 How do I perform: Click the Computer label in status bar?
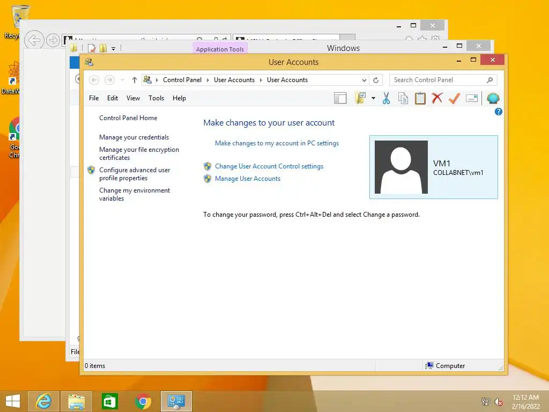pos(450,366)
